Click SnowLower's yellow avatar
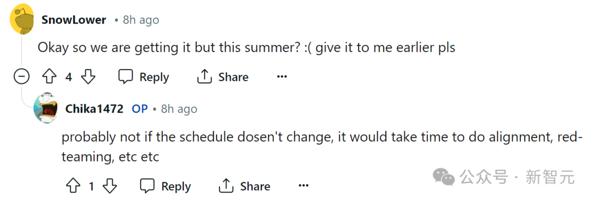Screen dimensions: 594x201 pos(22,21)
